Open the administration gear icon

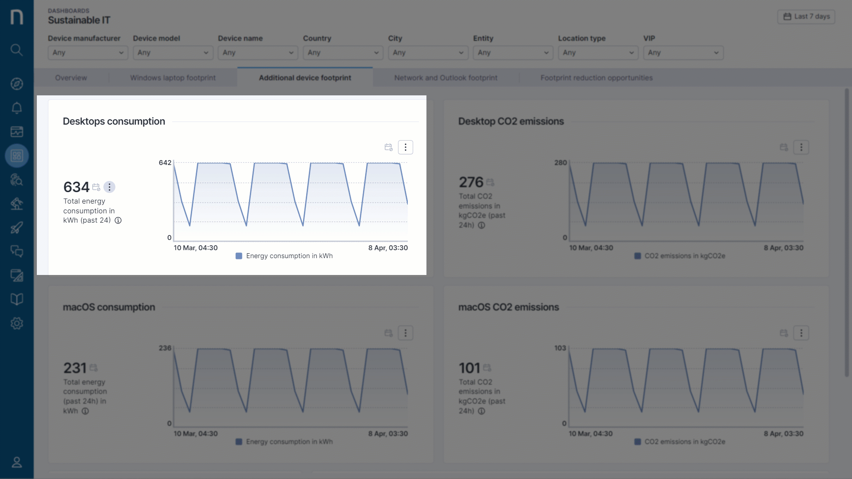[16, 323]
